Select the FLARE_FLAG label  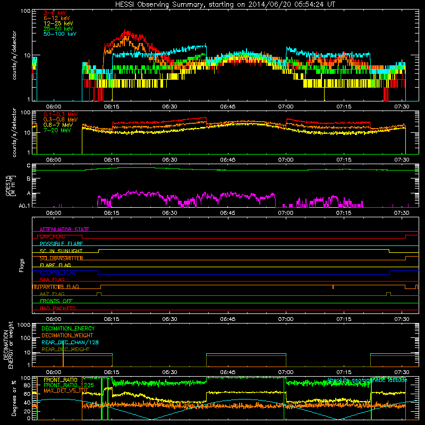pos(55,265)
